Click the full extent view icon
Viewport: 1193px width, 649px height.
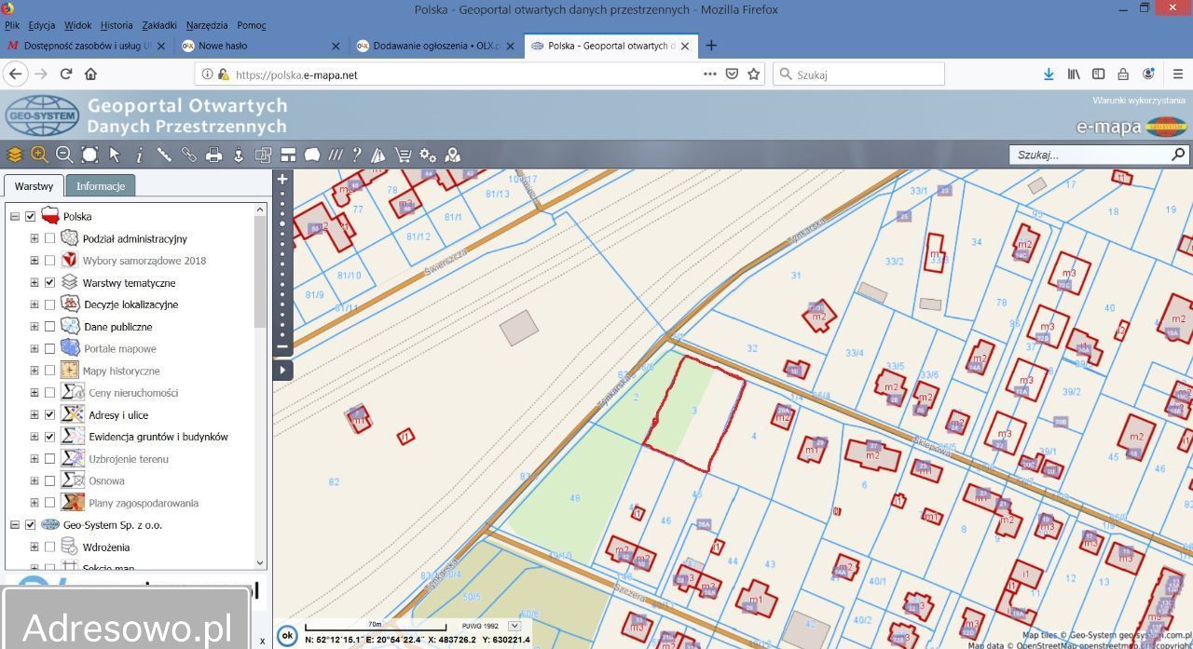click(x=89, y=155)
